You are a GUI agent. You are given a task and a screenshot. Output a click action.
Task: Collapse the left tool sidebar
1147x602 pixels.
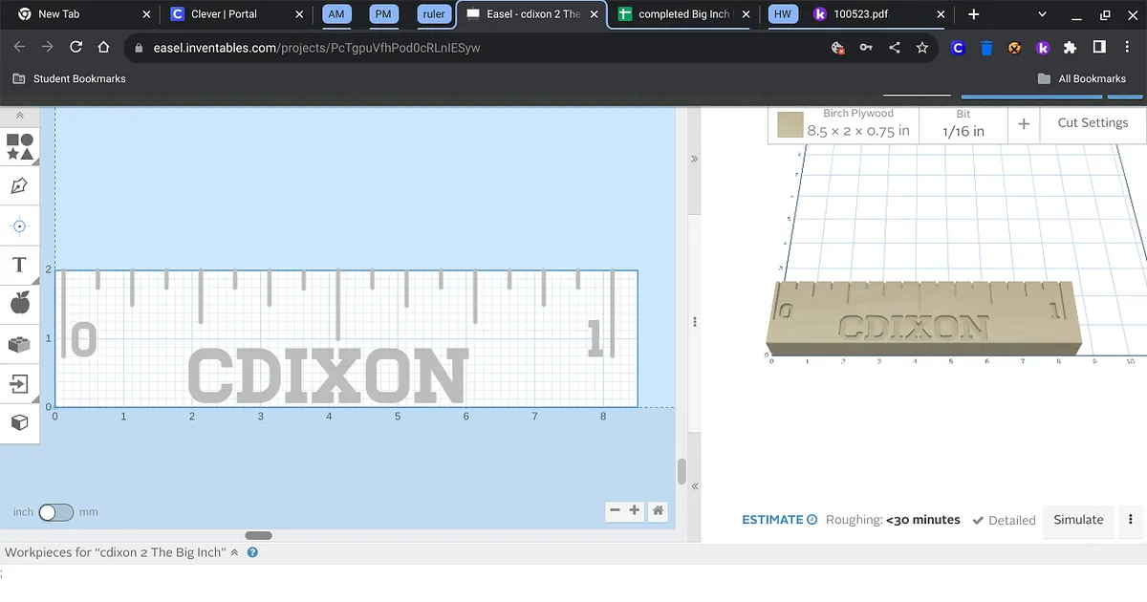[20, 115]
